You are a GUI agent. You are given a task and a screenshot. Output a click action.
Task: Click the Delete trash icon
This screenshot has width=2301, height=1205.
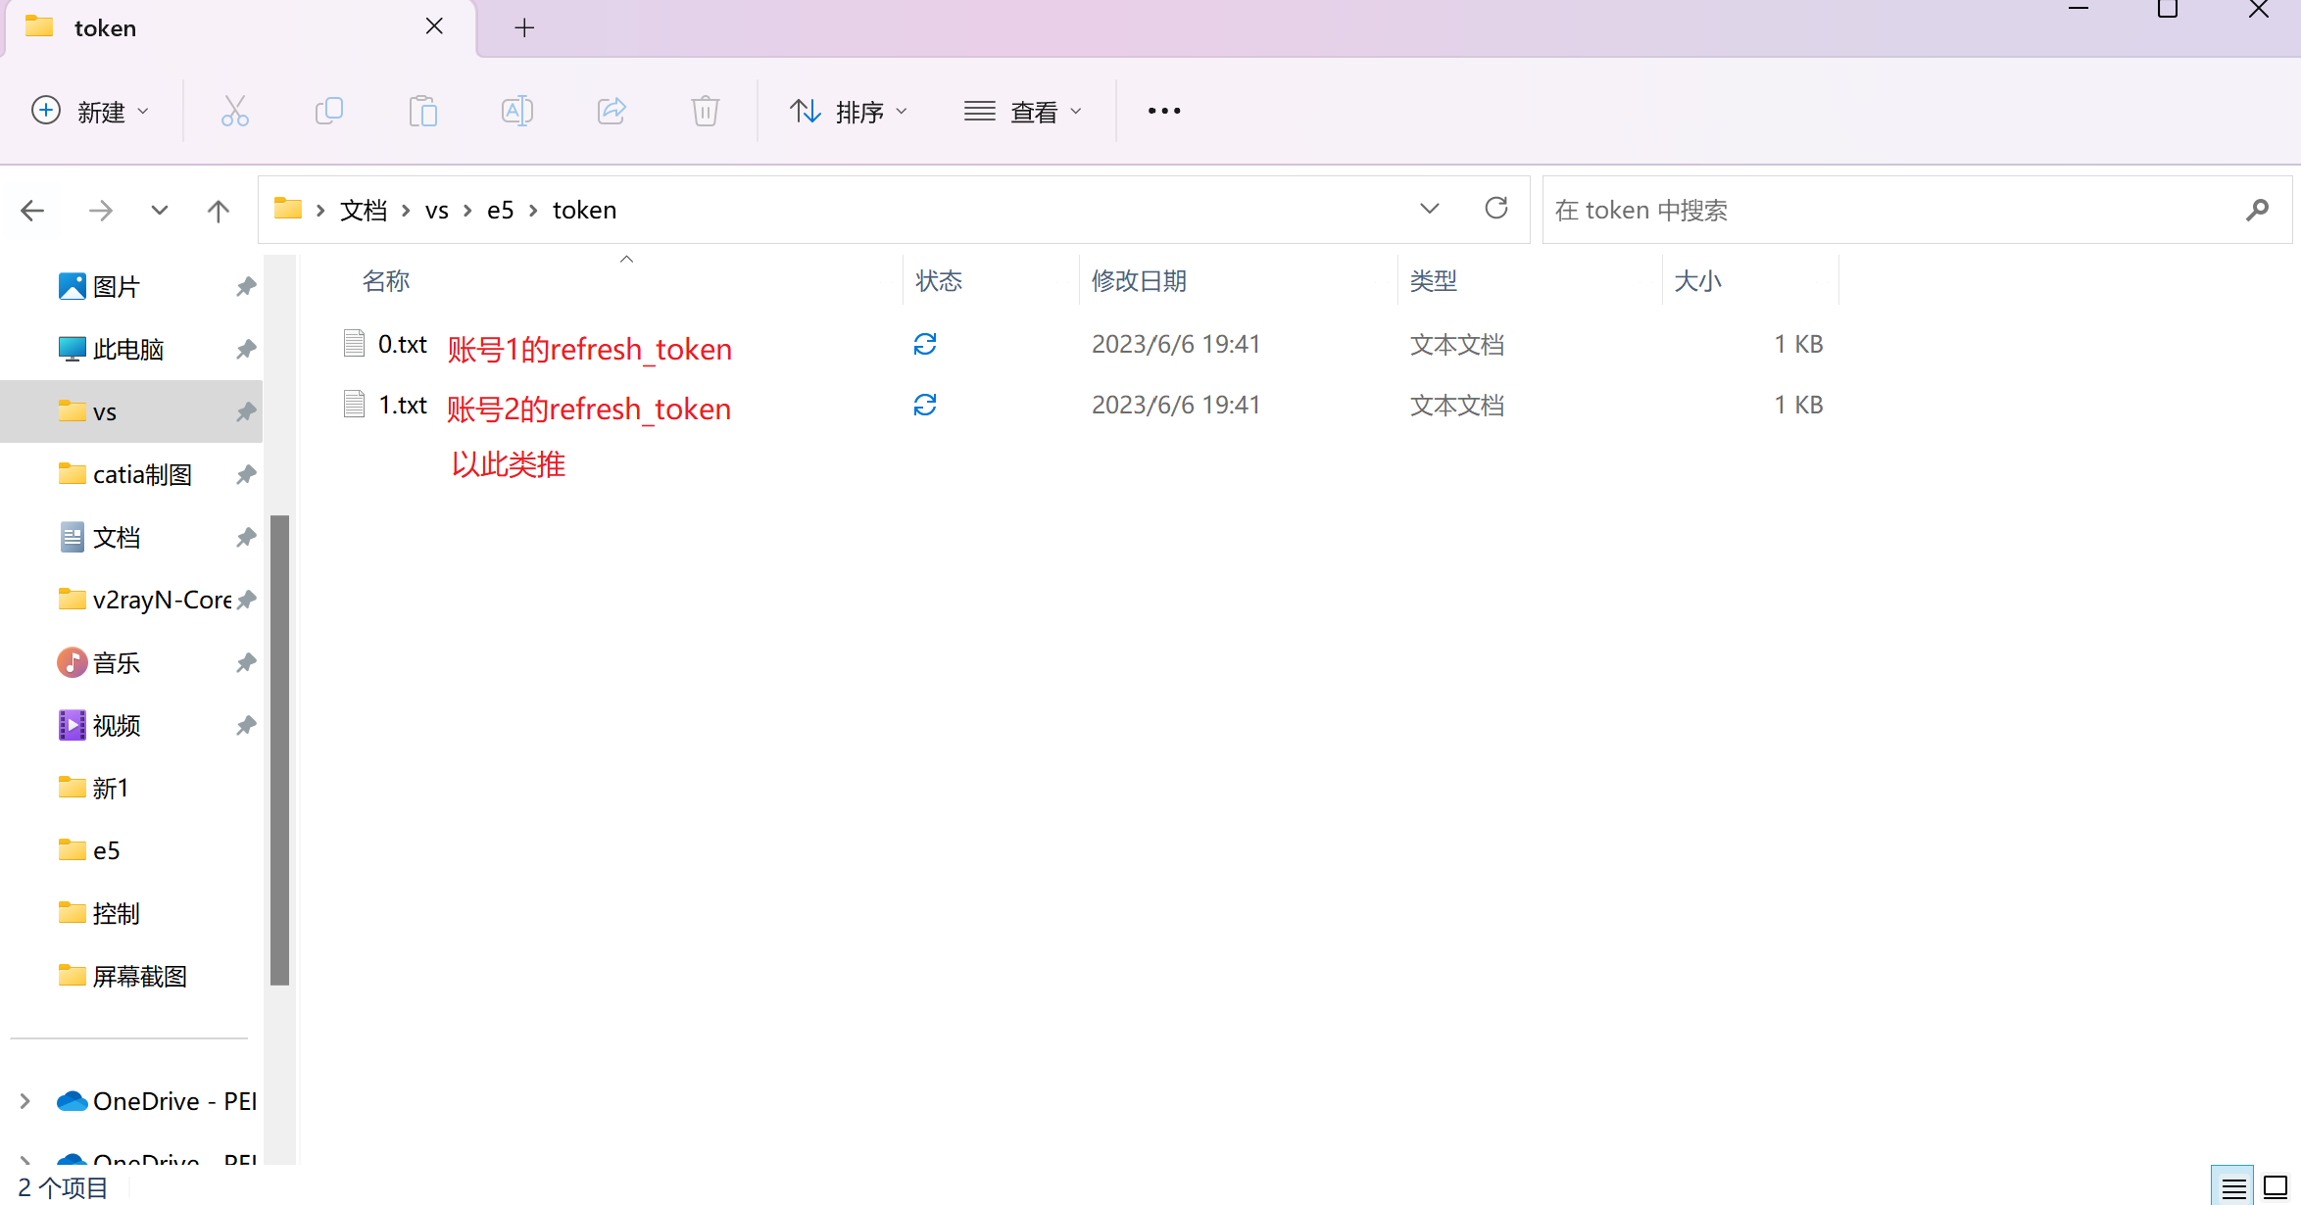point(706,111)
